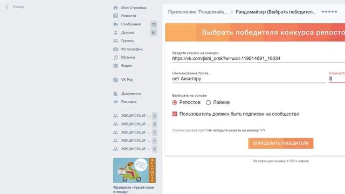
Task: Click the franchise ad scooter thumbnail
Action: [x=134, y=170]
